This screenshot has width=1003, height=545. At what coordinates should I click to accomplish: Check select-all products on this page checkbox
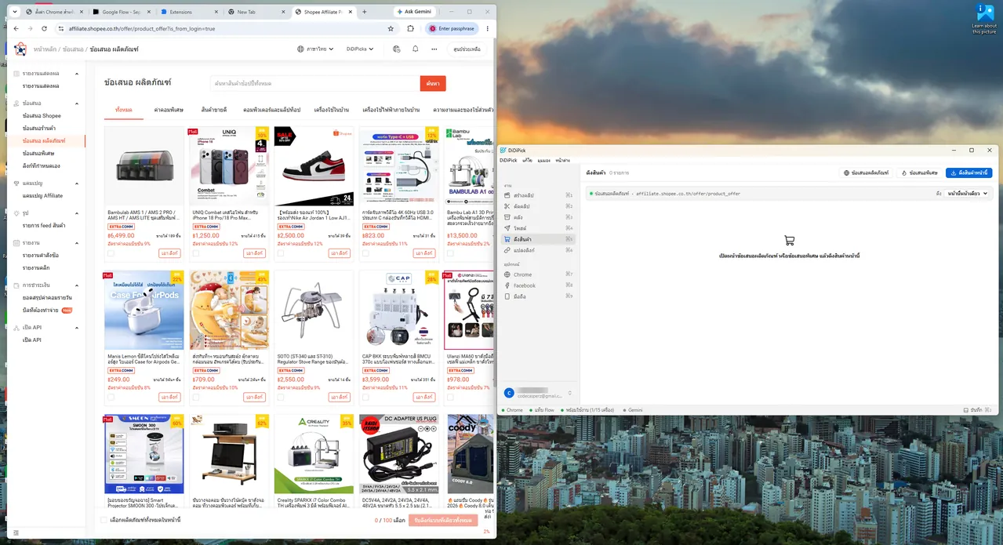click(x=104, y=520)
